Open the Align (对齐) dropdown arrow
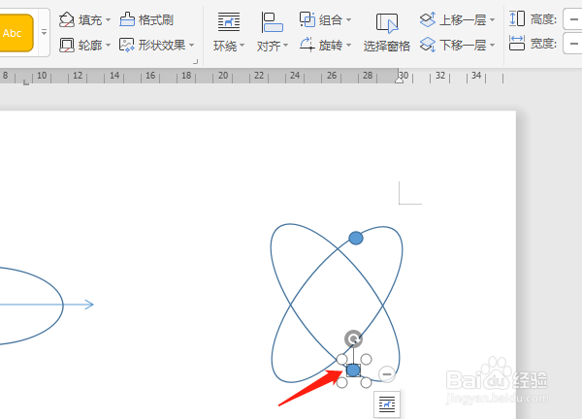The width and height of the screenshot is (582, 419). point(285,46)
